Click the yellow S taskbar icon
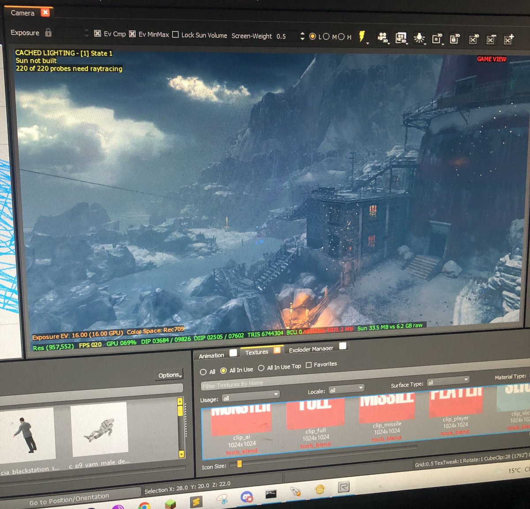 (x=196, y=501)
